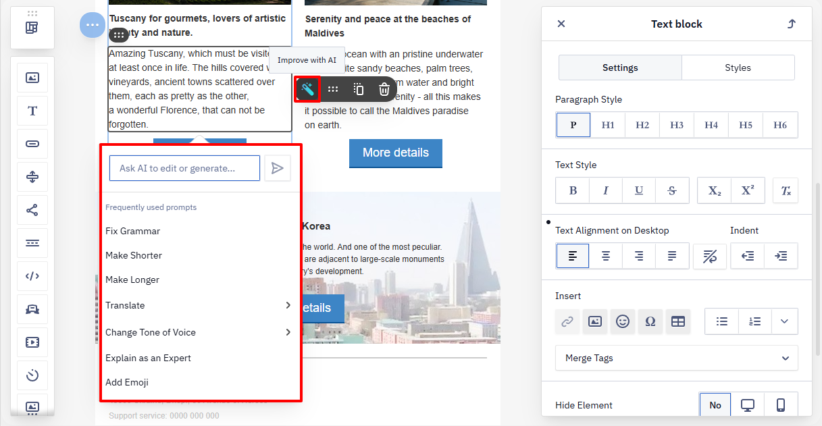This screenshot has width=822, height=426.
Task: Toggle Subscript text style
Action: pyautogui.click(x=715, y=190)
